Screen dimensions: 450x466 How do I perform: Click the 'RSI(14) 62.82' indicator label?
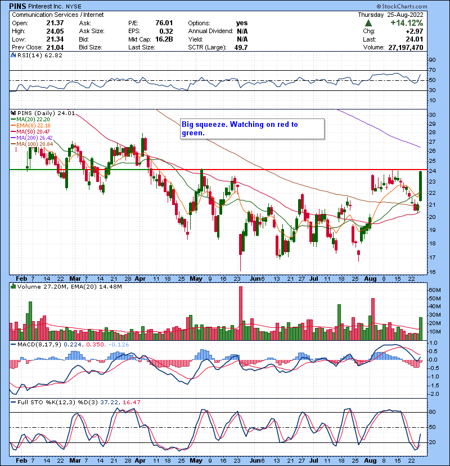coord(40,55)
